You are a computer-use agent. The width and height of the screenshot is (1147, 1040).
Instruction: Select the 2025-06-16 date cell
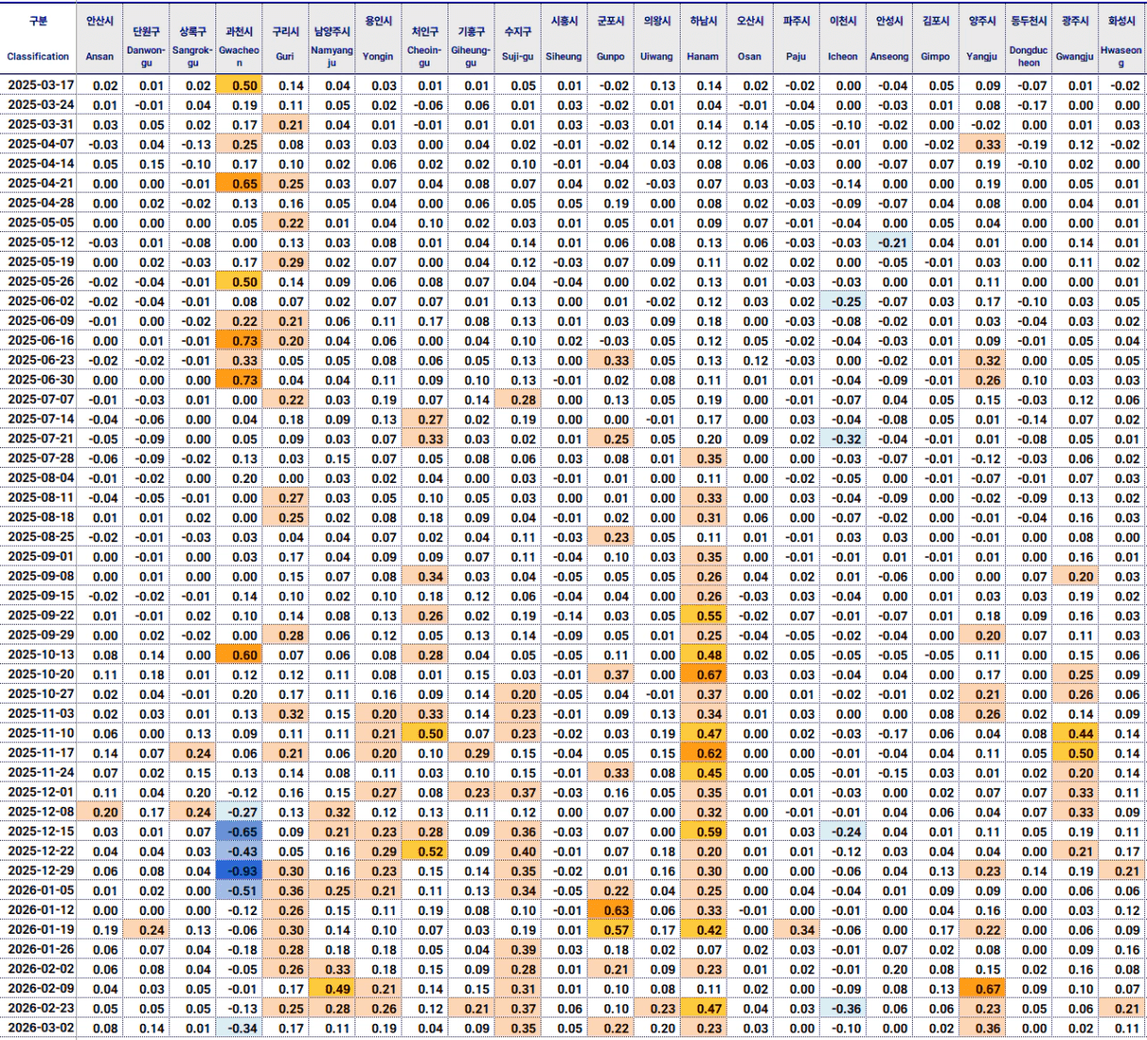coord(40,341)
